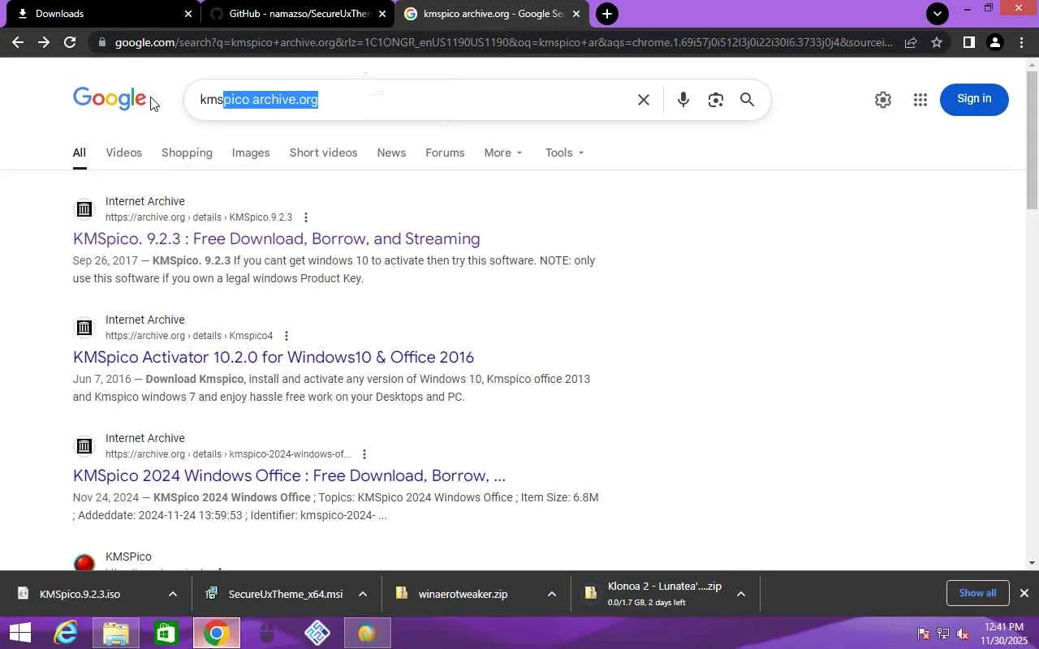This screenshot has height=649, width=1039.
Task: Start a voice search with the microphone
Action: [683, 100]
